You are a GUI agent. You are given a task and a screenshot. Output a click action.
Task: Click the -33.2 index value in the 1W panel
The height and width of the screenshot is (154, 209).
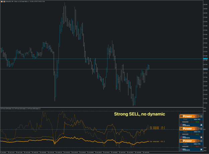coord(197,146)
